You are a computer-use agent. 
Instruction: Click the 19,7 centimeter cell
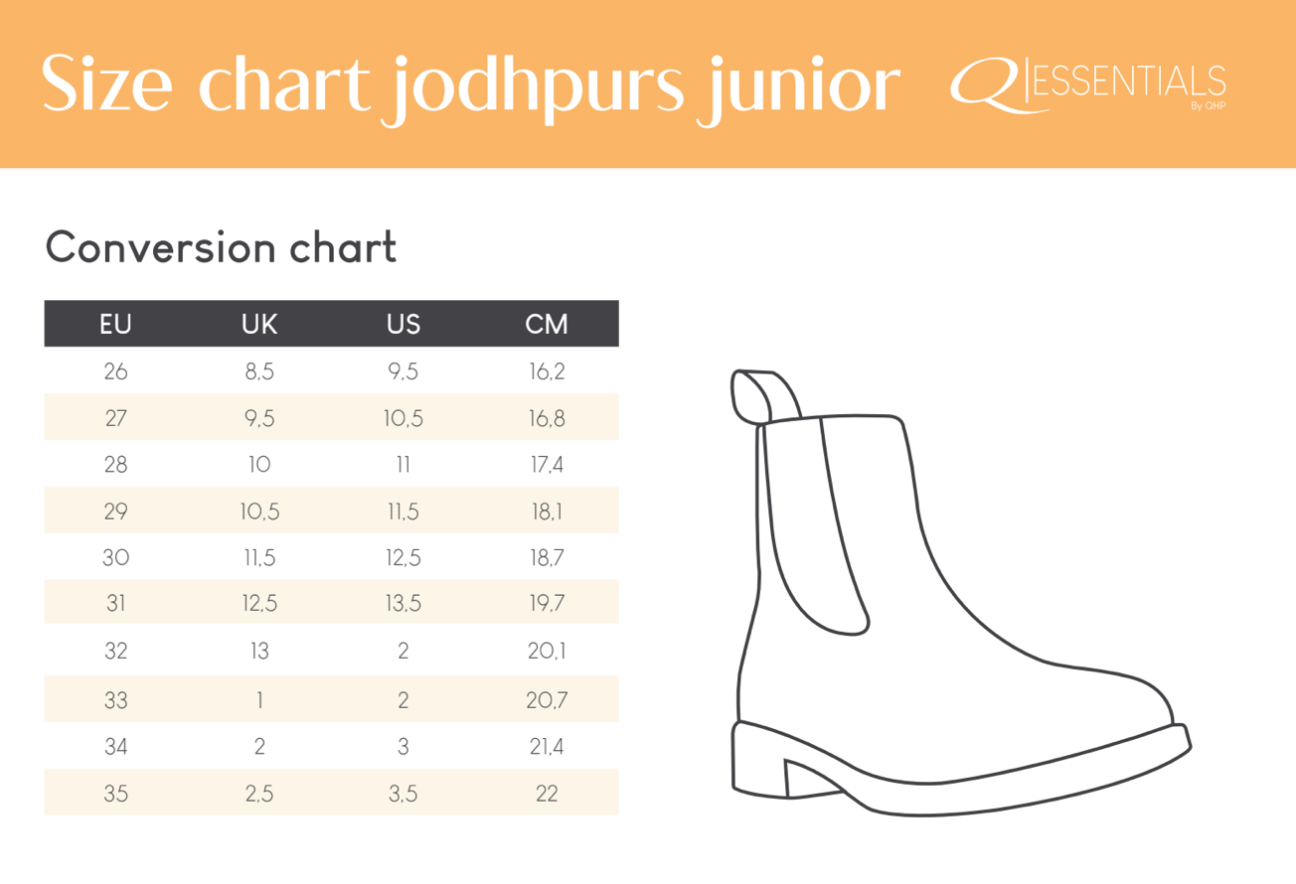tap(547, 604)
